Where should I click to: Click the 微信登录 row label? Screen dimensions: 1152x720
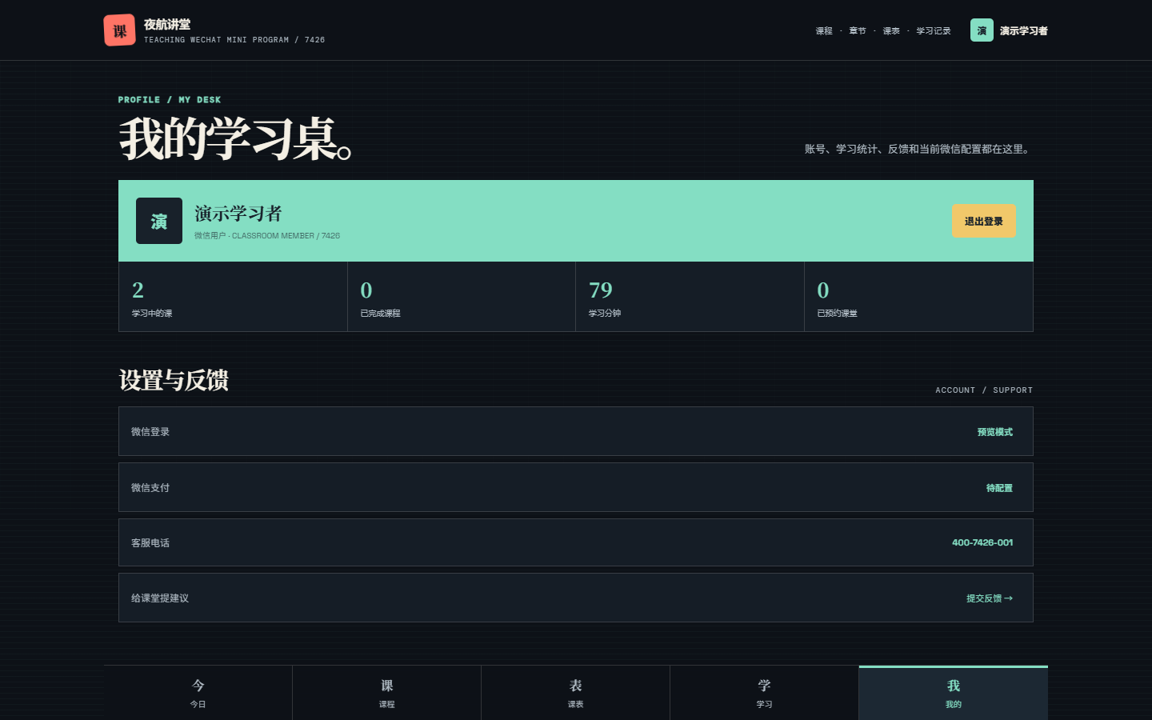[150, 432]
